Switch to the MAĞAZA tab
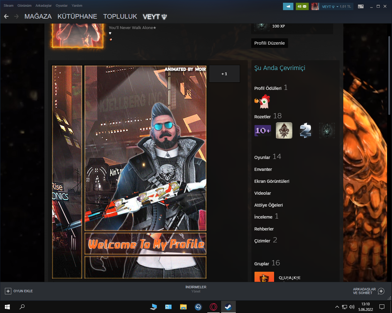This screenshot has height=313, width=392. [38, 17]
